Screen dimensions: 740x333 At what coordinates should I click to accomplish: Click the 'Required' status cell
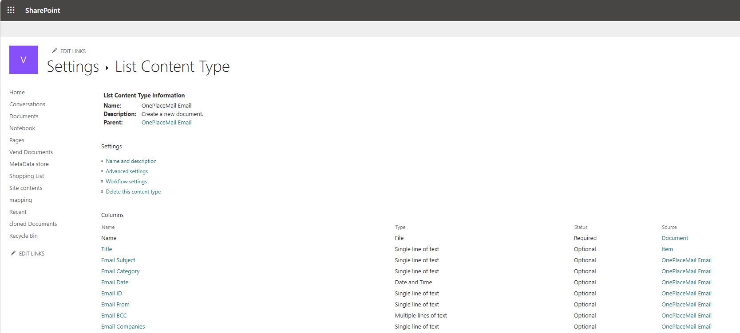coord(585,238)
